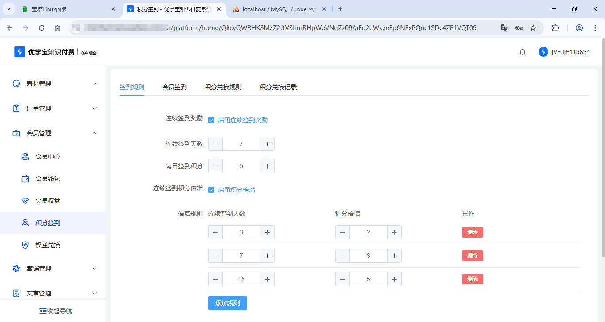Viewport: 605px width, 322px height.
Task: Increment 连续签到天数 with plus button
Action: (x=268, y=143)
